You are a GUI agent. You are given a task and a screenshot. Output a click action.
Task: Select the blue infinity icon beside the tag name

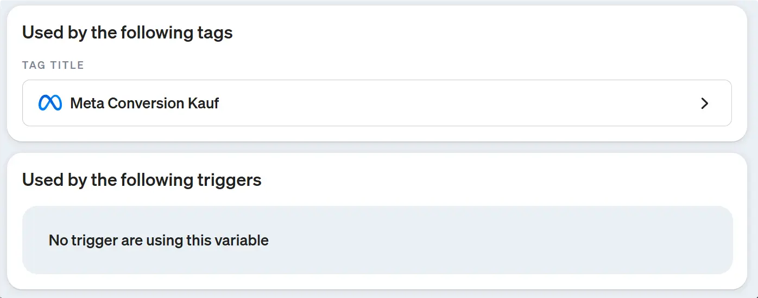click(50, 103)
